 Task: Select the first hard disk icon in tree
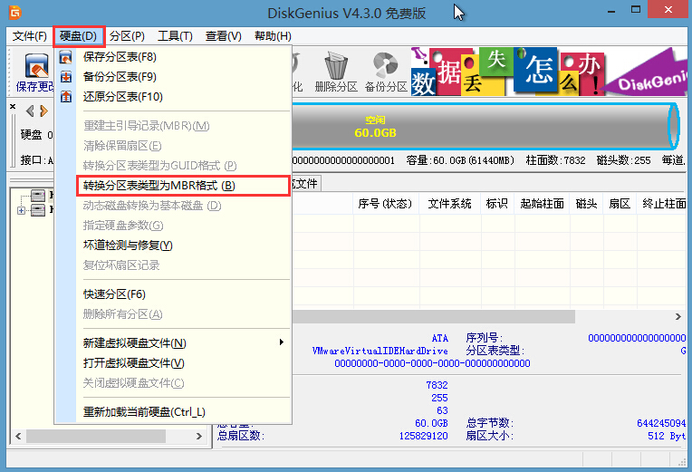point(38,195)
